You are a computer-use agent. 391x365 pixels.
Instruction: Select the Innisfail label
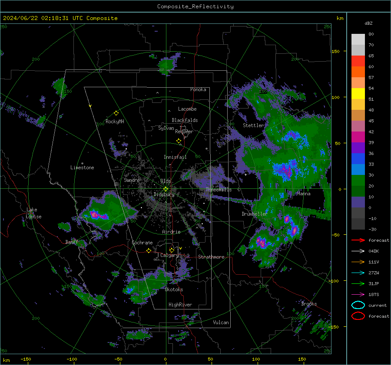175,157
